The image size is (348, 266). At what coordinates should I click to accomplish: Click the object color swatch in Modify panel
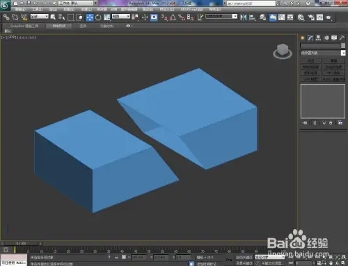(343, 46)
